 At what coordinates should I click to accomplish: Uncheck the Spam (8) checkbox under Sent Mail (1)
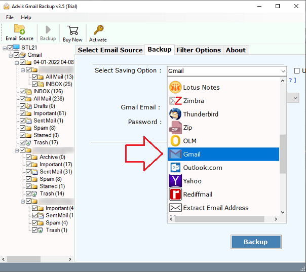[22, 128]
